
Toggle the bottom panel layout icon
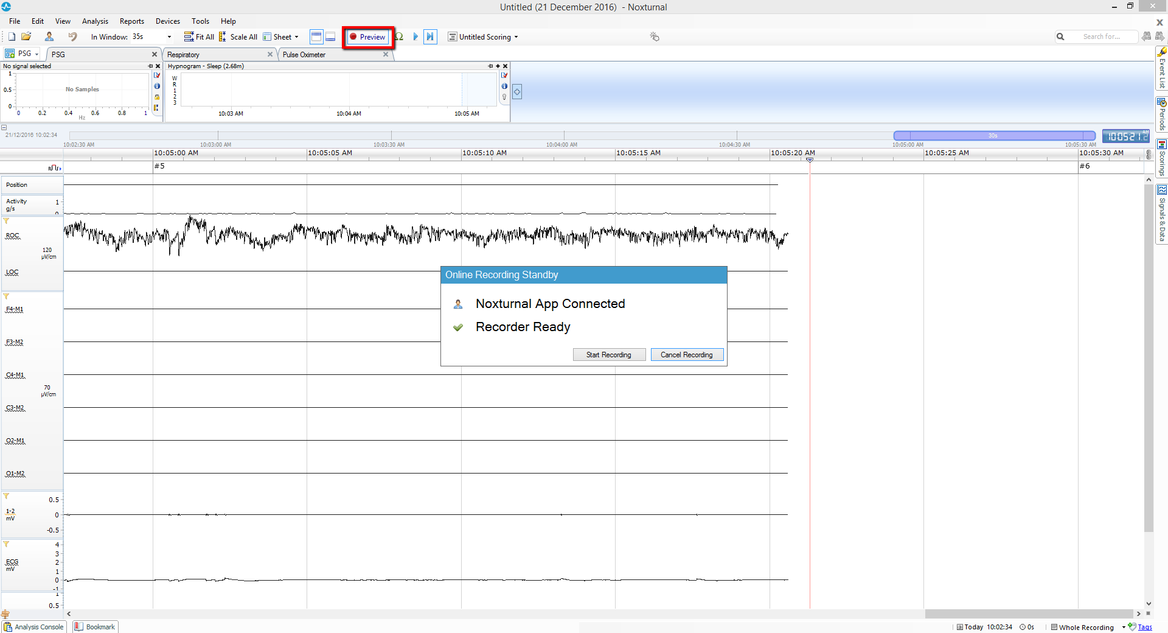[330, 37]
